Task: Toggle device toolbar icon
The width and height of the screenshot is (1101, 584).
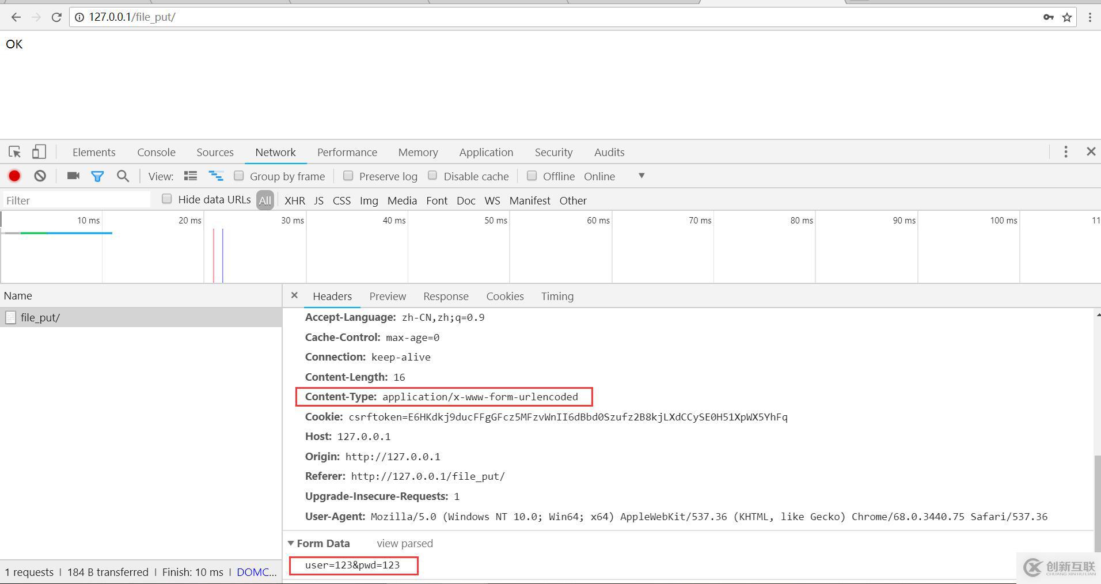Action: click(39, 152)
